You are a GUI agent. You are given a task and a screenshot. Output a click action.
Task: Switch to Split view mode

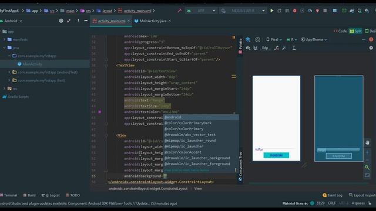coord(355,31)
